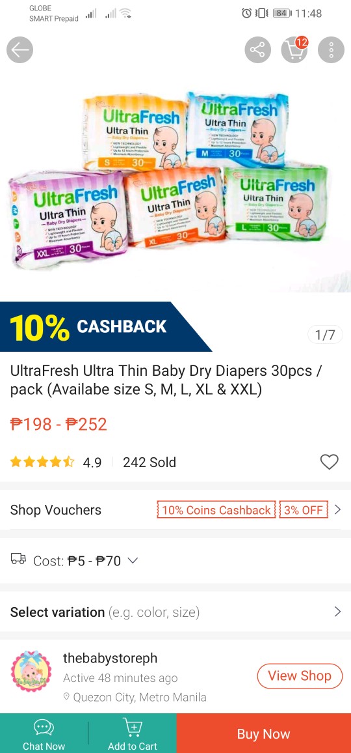Select the 10% Coins Cashback voucher
Image resolution: width=351 pixels, height=753 pixels.
point(216,510)
